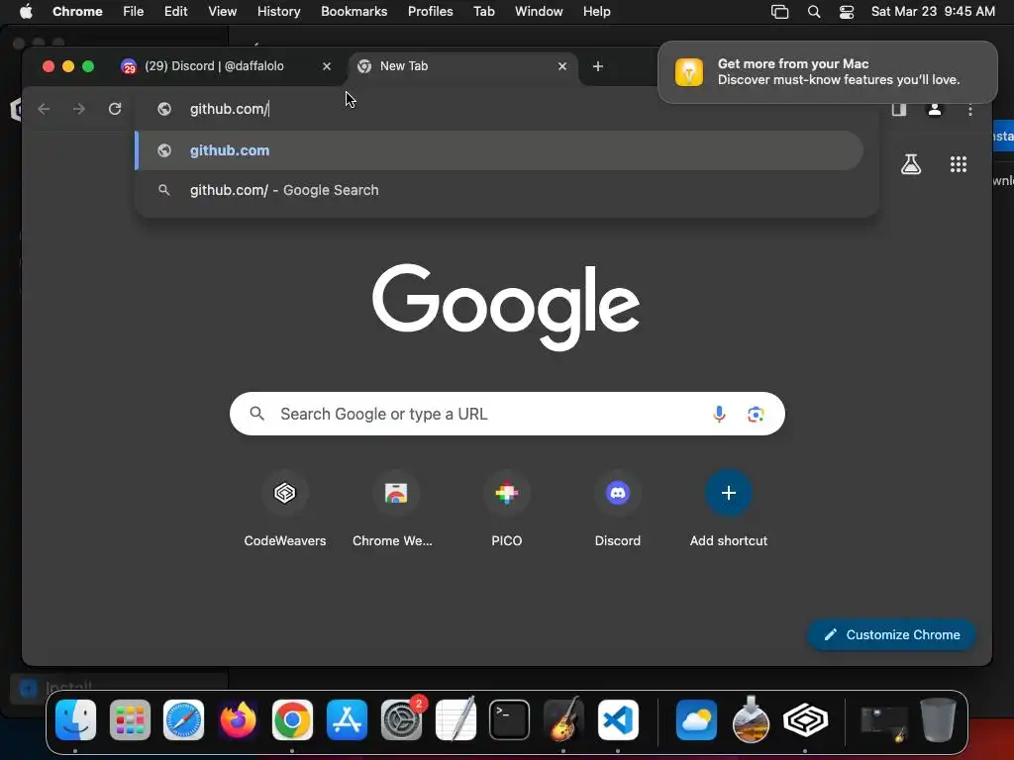Open the View menu
This screenshot has width=1014, height=760.
[222, 12]
